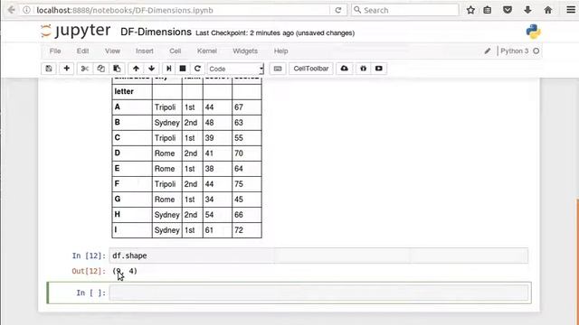Viewport: 579px width, 325px height.
Task: Click the Python logo
Action: point(533,32)
